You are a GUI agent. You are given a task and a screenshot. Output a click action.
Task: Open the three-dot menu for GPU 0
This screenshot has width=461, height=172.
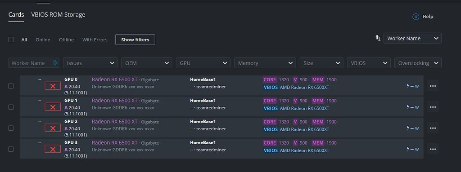point(433,86)
